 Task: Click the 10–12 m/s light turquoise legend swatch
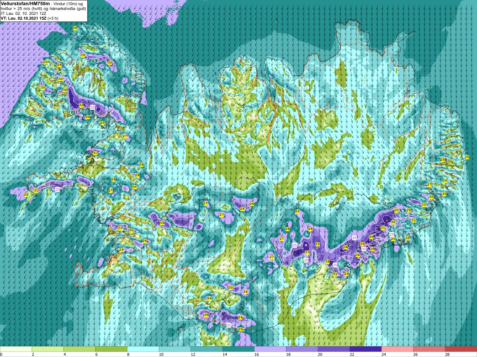click(x=175, y=349)
